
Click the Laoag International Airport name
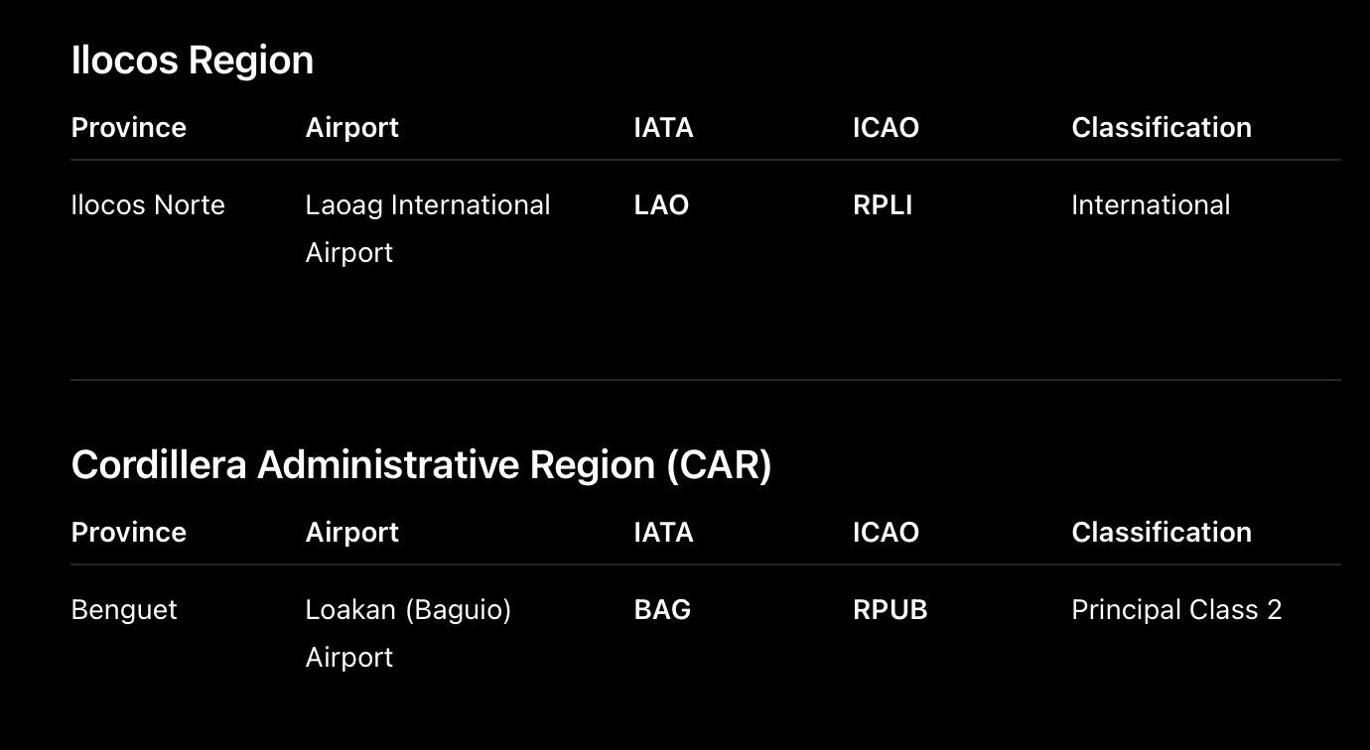(428, 229)
